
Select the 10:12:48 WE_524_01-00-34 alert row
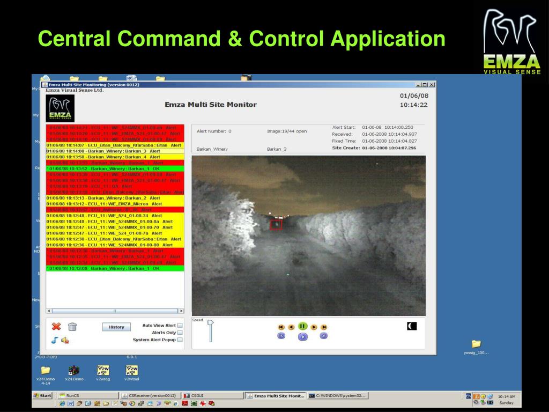click(x=115, y=216)
